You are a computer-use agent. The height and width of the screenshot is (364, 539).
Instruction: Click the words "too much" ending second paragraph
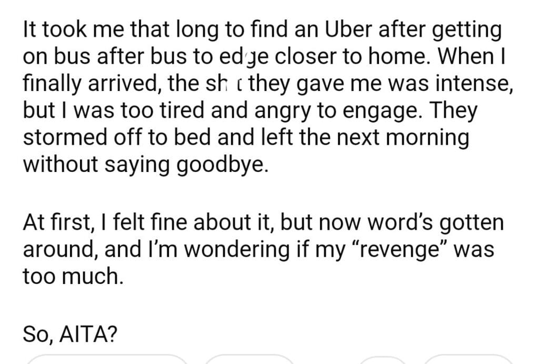pyautogui.click(x=73, y=276)
